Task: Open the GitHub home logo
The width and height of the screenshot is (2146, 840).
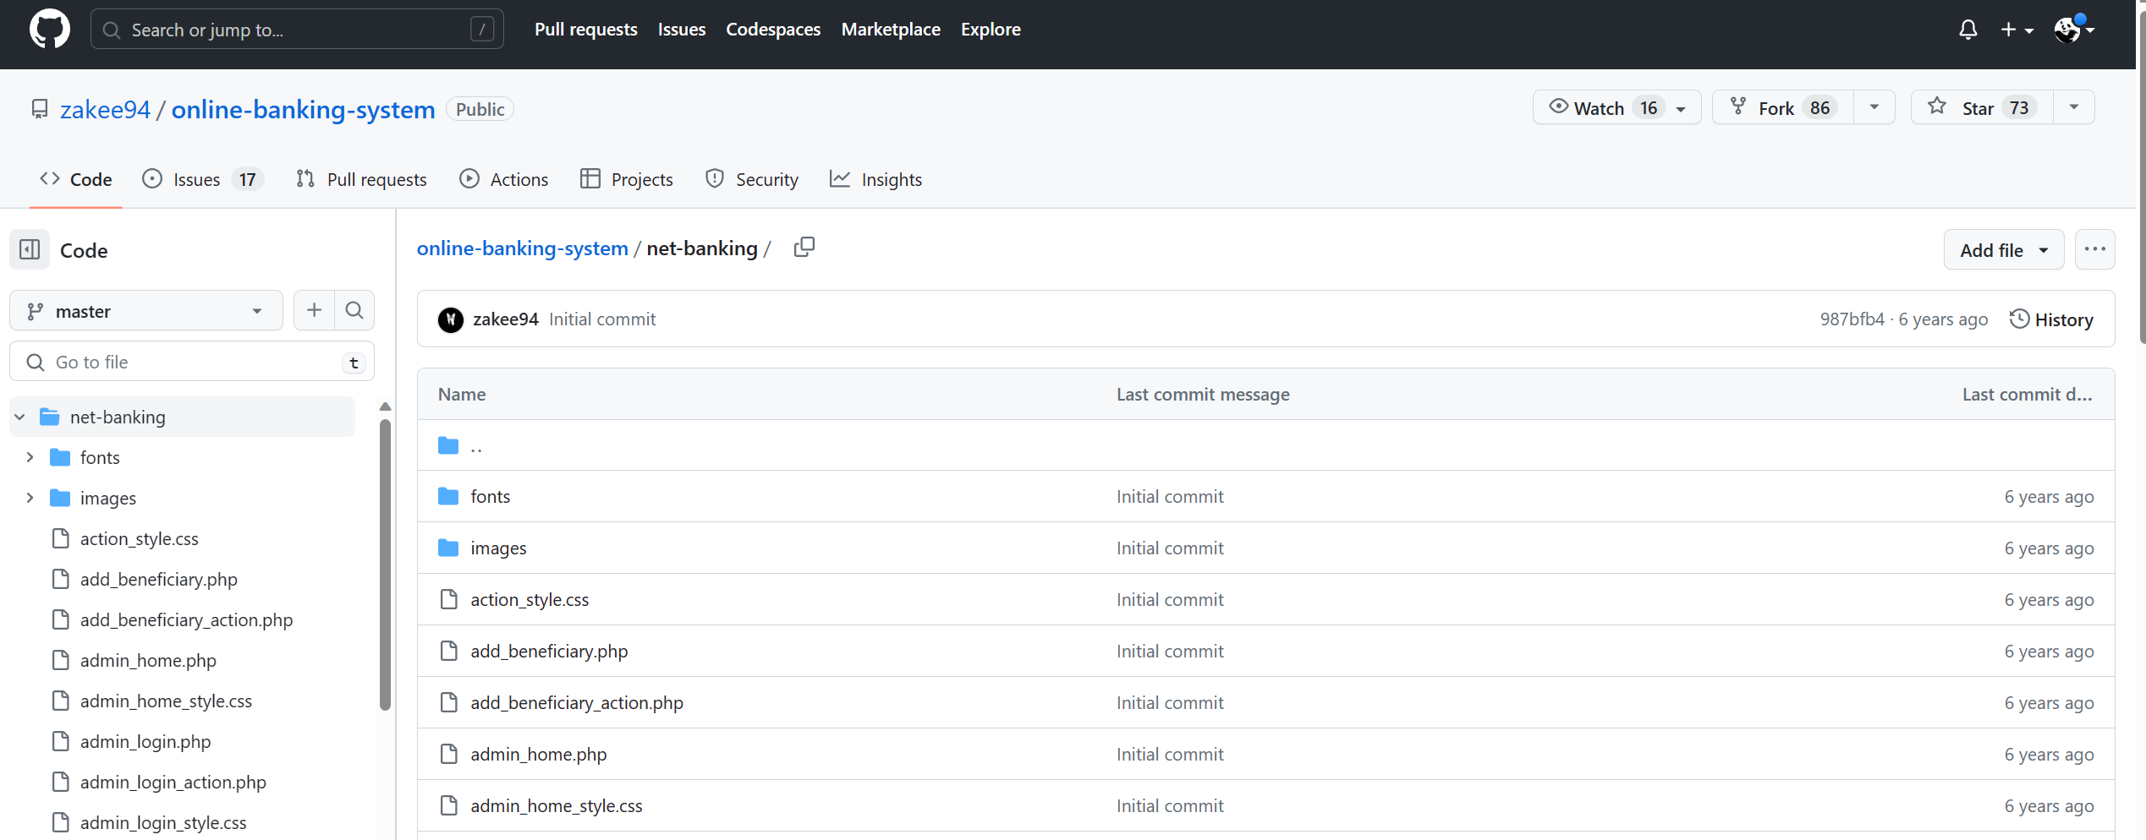Action: (50, 30)
